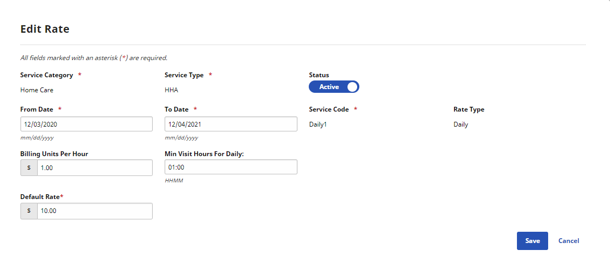Click the HHA service type value
The image size is (610, 272).
point(172,91)
